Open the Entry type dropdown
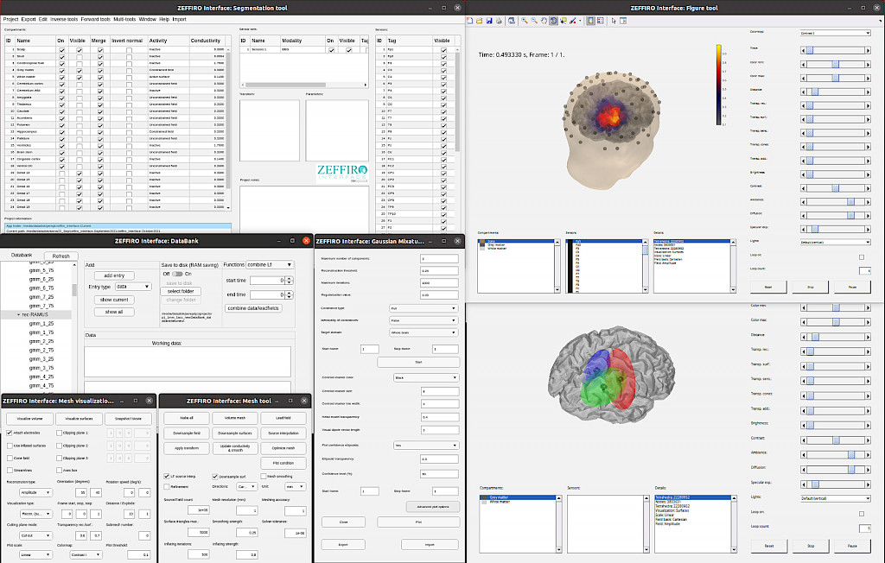The width and height of the screenshot is (885, 563). (x=132, y=287)
